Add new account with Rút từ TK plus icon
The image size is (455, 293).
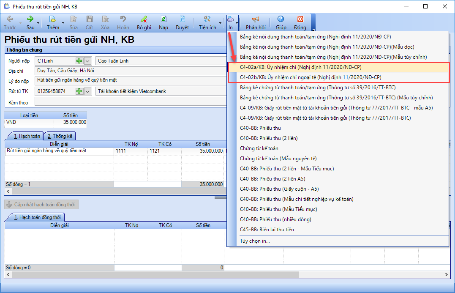[x=79, y=91]
